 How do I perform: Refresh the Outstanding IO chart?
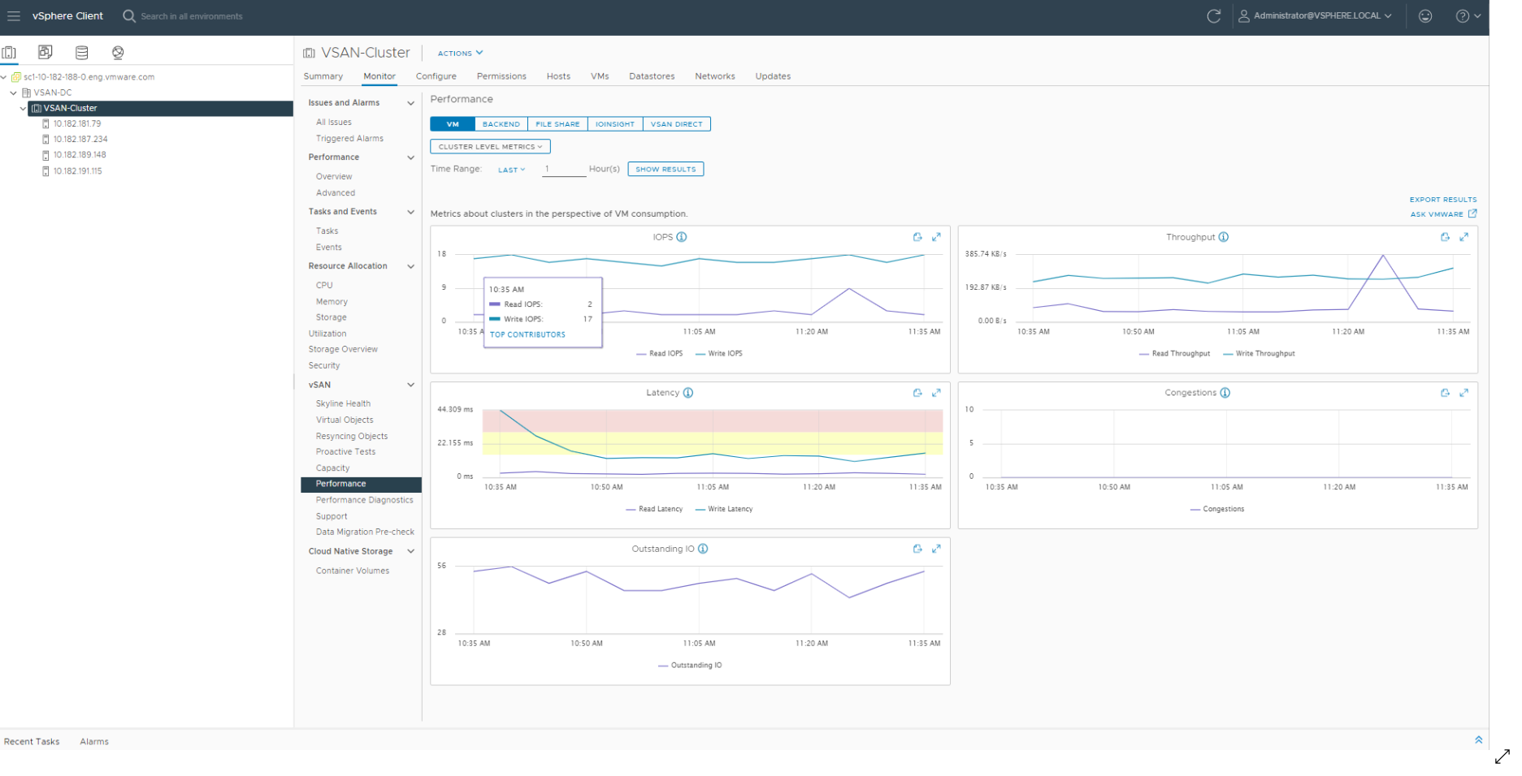click(x=917, y=549)
